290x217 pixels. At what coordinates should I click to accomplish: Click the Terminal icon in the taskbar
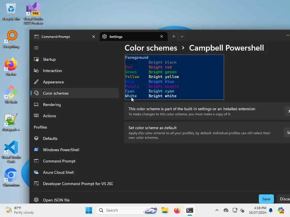pos(189,210)
